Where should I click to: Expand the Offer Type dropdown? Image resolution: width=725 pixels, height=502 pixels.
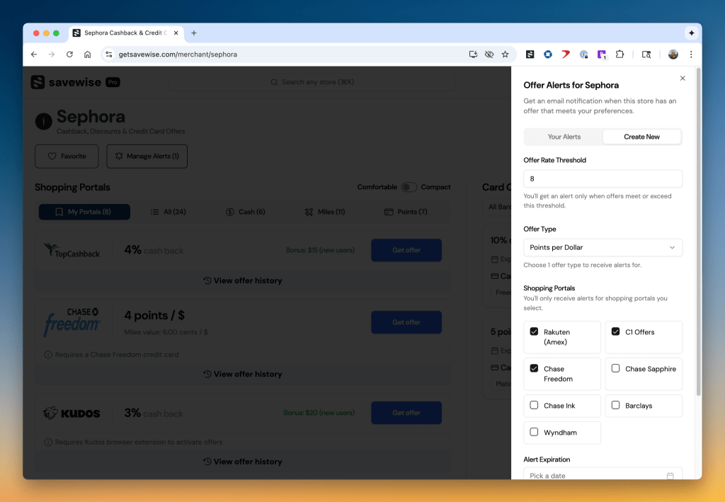tap(603, 248)
